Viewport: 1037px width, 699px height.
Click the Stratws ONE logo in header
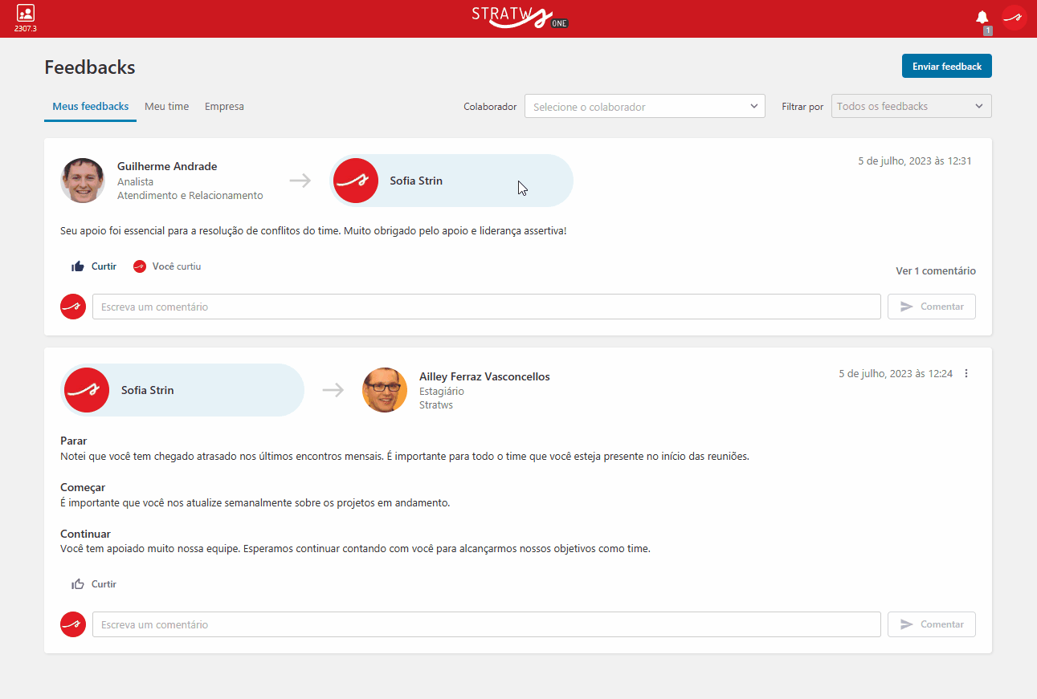[x=521, y=18]
